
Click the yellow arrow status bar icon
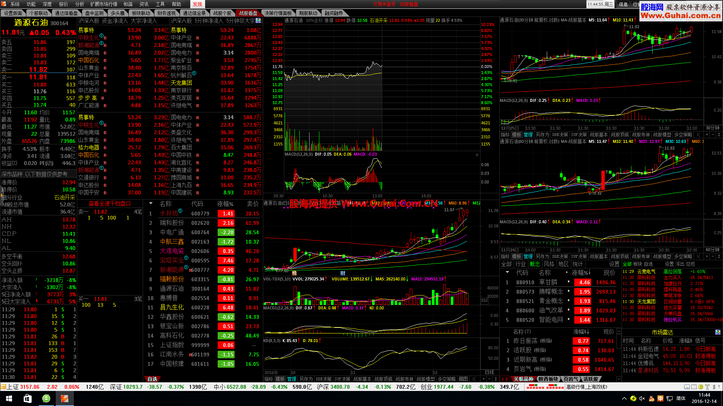[x=700, y=387]
